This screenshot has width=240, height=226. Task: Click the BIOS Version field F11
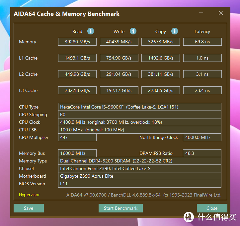[140, 184]
